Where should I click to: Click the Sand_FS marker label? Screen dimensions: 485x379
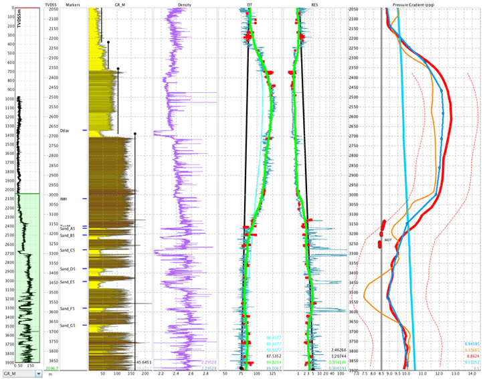[68, 309]
